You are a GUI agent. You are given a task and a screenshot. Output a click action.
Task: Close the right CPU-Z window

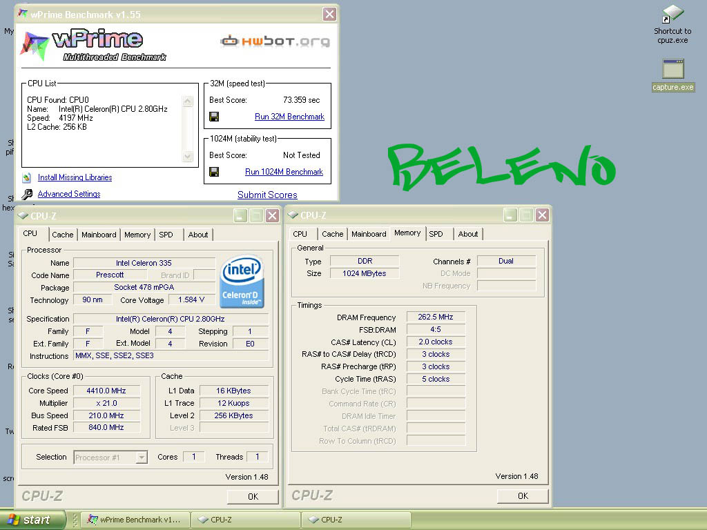(542, 215)
